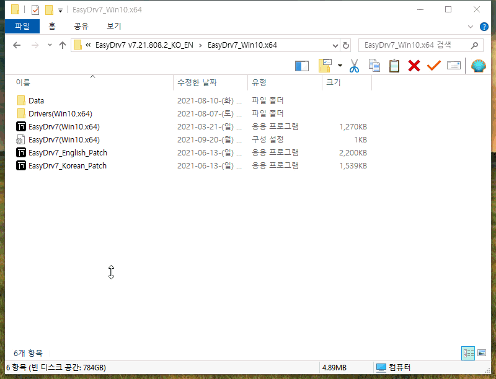Screen dimensions: 496x379
Task: Click the EasyDrv7_Korean_Patch app icon
Action: point(21,165)
